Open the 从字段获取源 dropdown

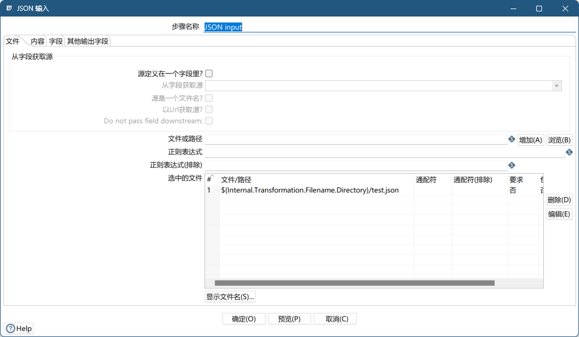tap(557, 85)
